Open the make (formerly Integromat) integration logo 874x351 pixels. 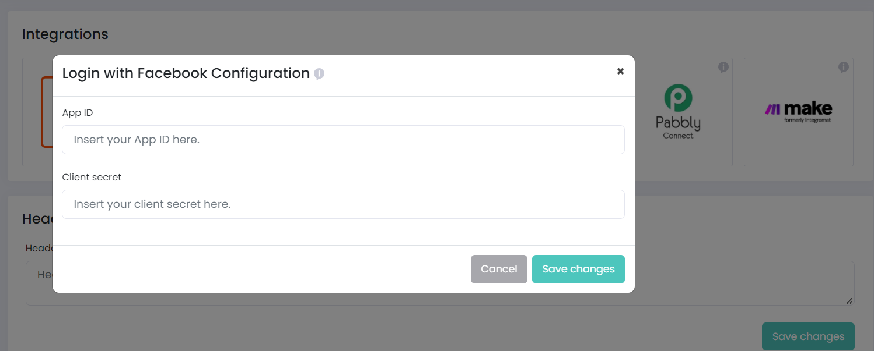point(798,112)
